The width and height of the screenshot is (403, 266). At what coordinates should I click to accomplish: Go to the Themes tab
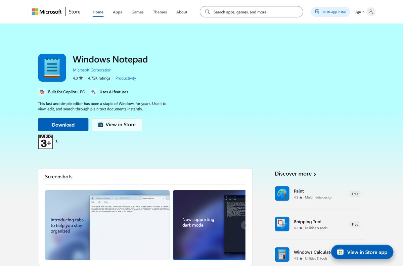click(x=160, y=12)
